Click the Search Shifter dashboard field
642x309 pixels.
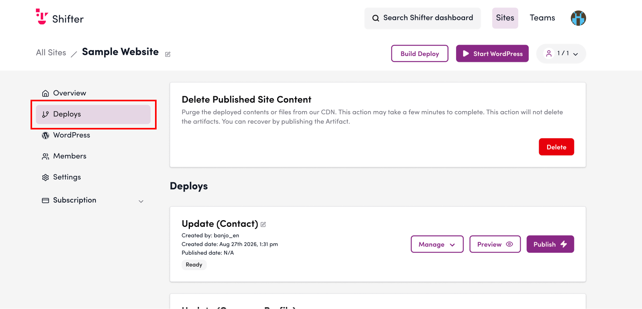tap(422, 18)
